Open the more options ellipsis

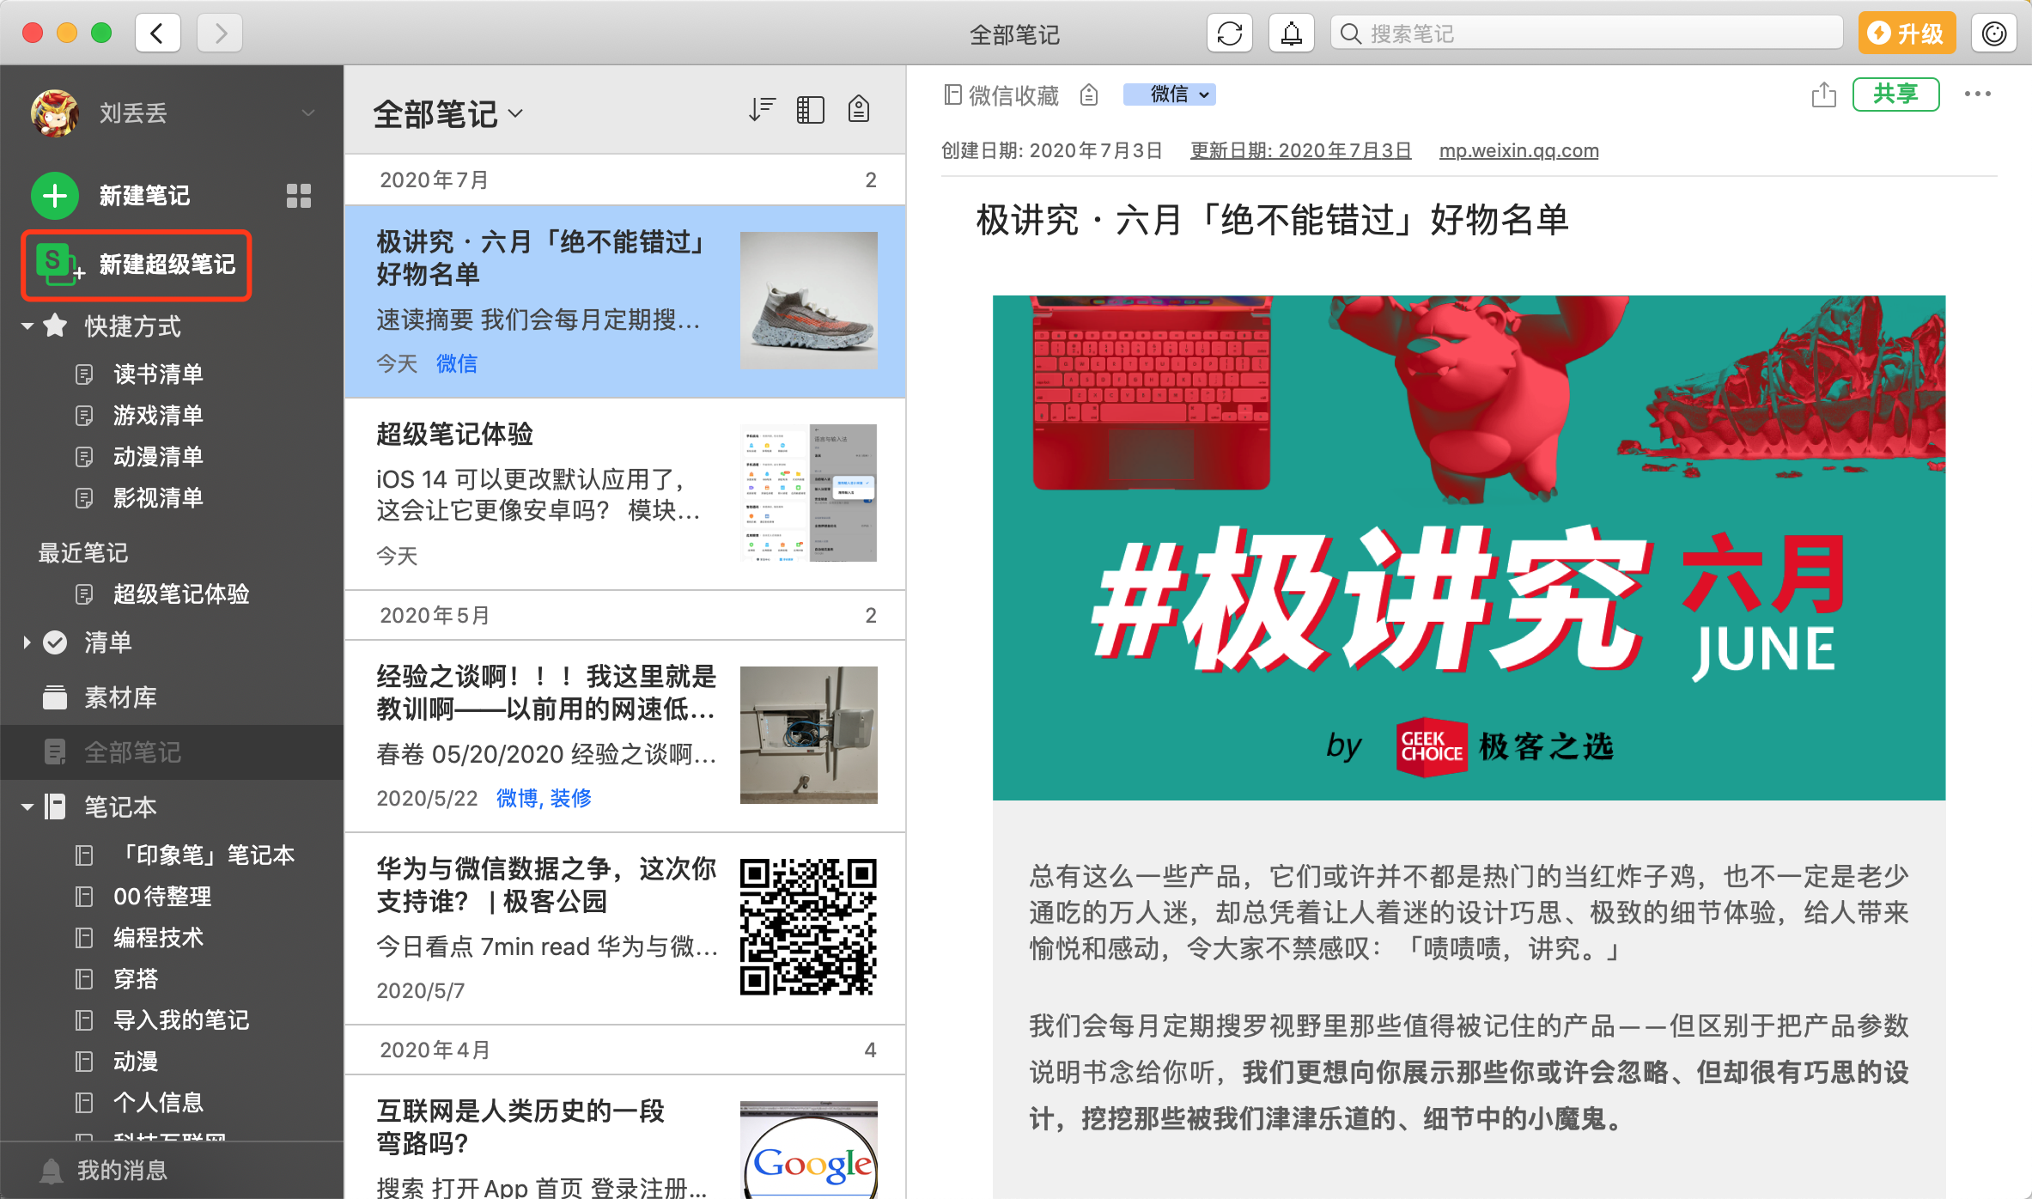coord(1978,94)
